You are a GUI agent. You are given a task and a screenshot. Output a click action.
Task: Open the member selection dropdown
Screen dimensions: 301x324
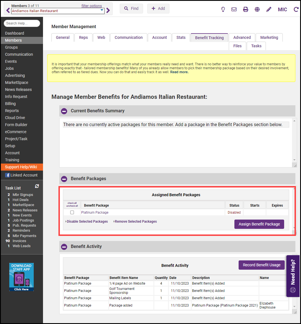click(102, 11)
